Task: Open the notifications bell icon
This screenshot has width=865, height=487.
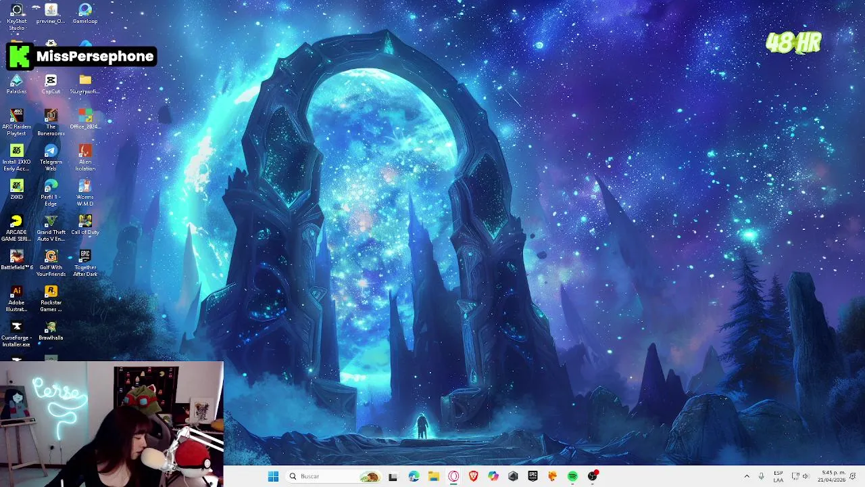Action: 854,476
